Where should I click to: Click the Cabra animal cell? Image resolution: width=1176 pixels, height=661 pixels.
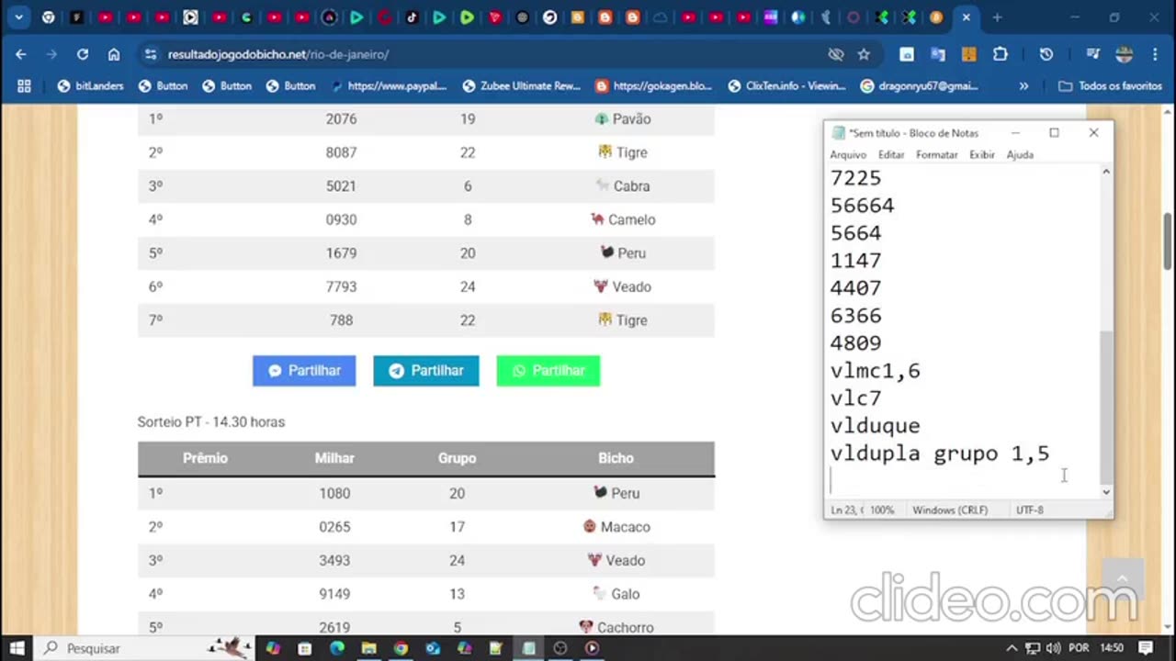(622, 186)
